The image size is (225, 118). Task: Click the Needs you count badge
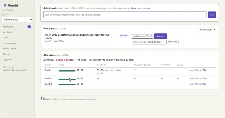(x=29, y=27)
